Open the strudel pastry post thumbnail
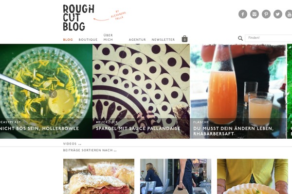292x194 pixels. (99, 177)
